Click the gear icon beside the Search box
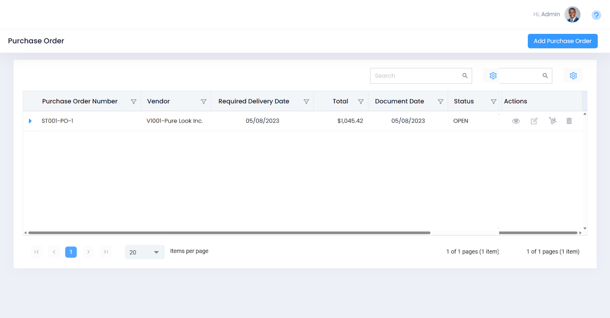This screenshot has height=318, width=610. pos(493,76)
